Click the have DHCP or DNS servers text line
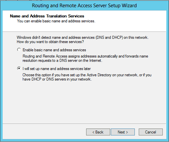 57,79
